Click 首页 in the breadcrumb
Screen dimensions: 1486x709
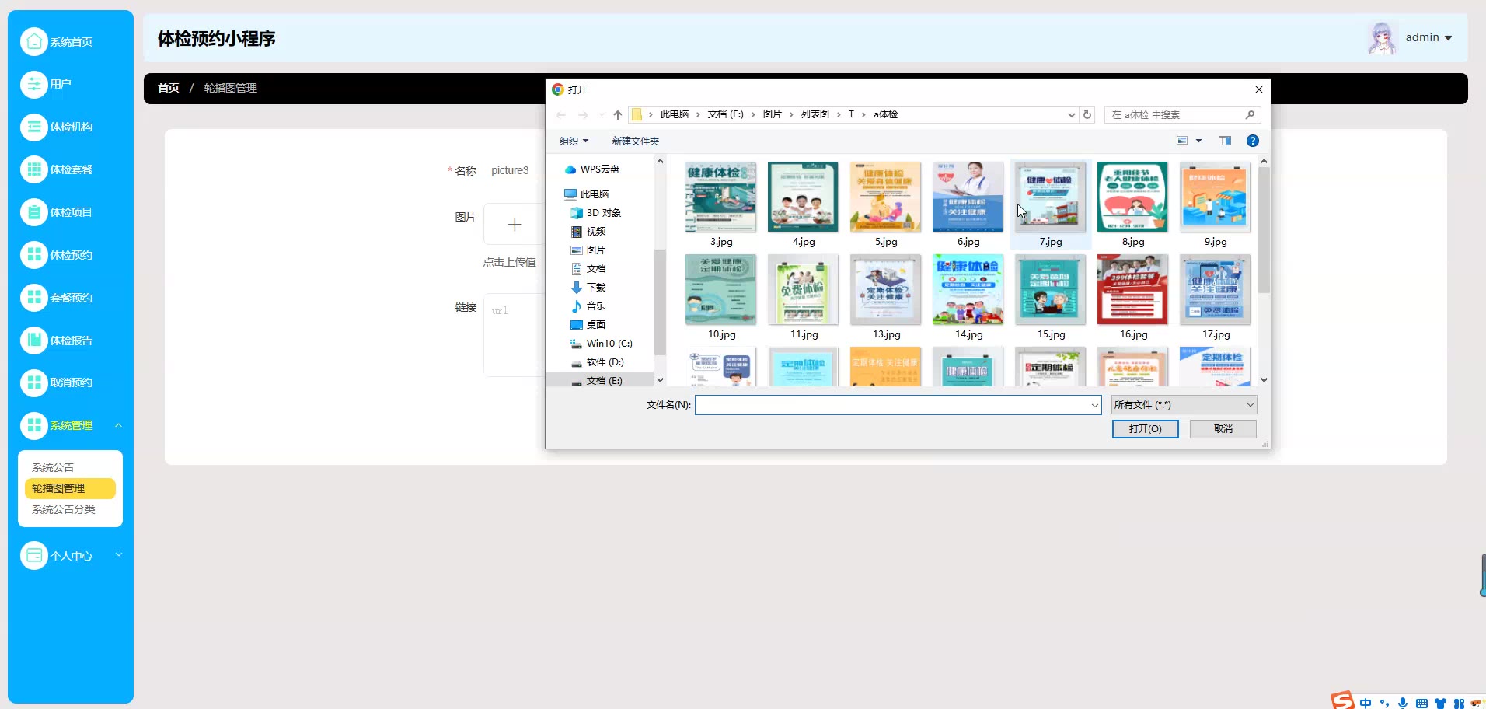click(x=168, y=88)
